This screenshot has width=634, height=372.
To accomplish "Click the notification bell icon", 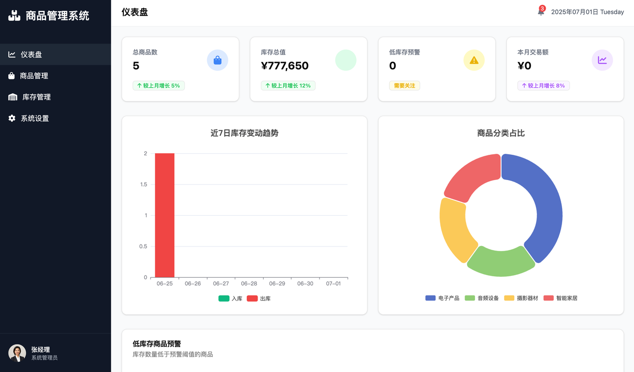I will pyautogui.click(x=541, y=12).
